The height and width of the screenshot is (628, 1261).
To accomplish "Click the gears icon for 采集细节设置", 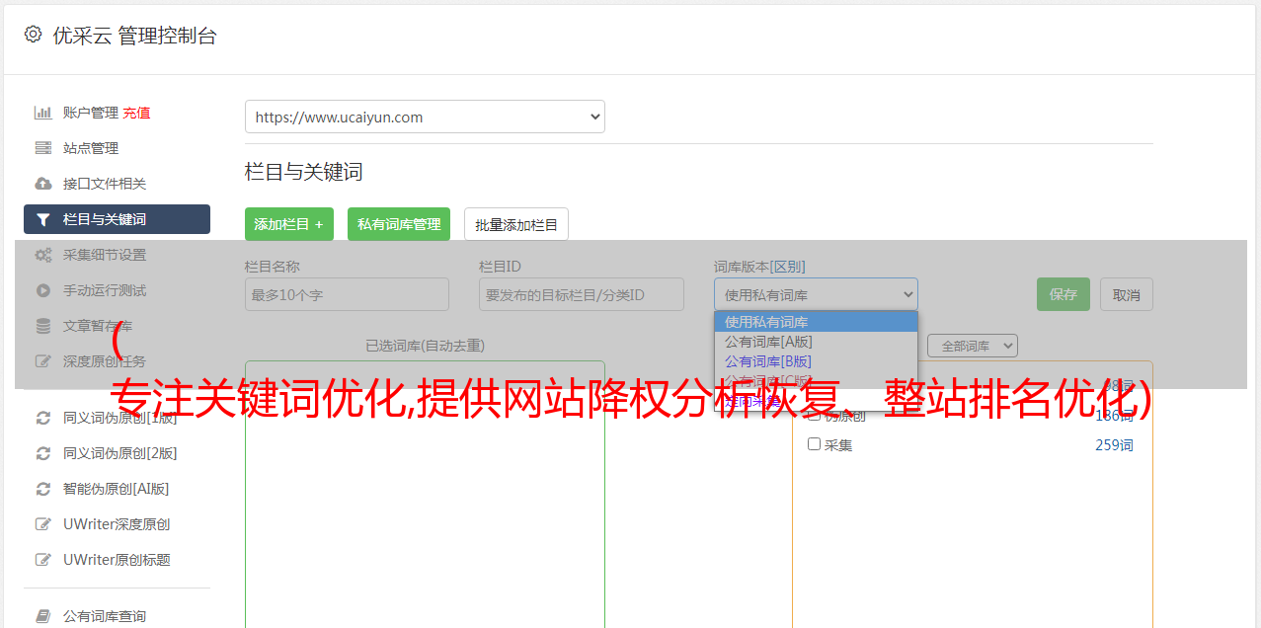I will coord(43,255).
